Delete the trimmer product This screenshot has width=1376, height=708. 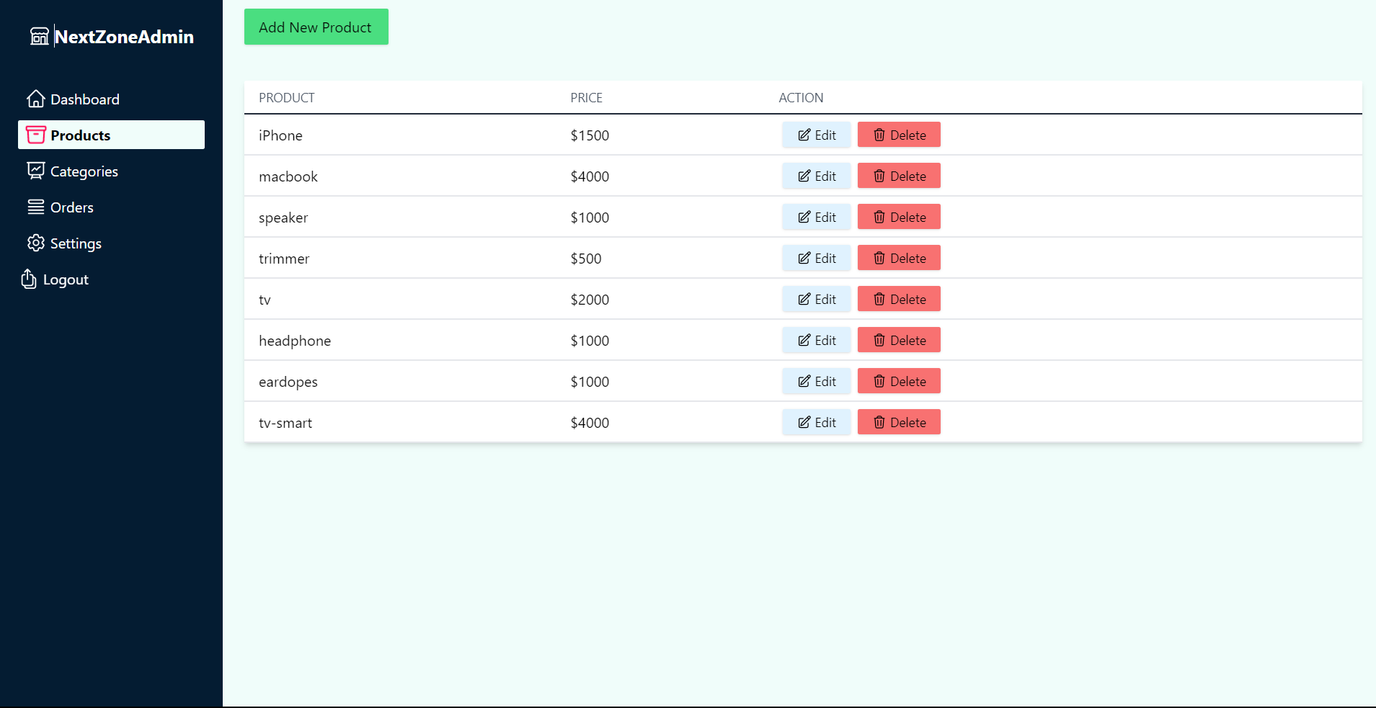click(x=898, y=257)
